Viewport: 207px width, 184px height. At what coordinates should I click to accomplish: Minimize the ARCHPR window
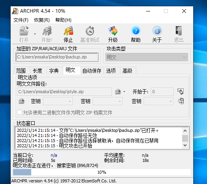[148, 11]
